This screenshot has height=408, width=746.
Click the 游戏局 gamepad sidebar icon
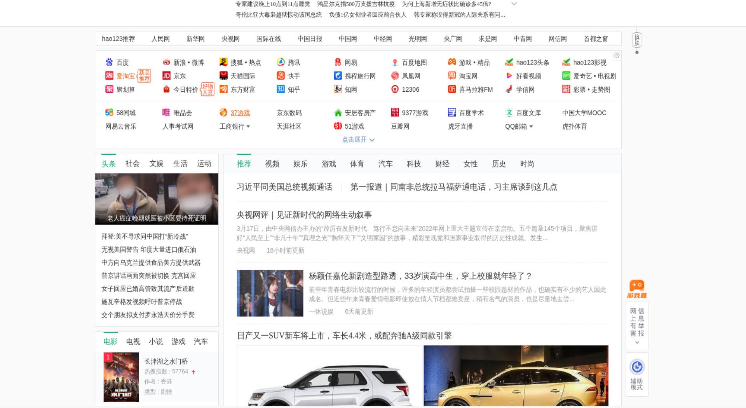637,289
